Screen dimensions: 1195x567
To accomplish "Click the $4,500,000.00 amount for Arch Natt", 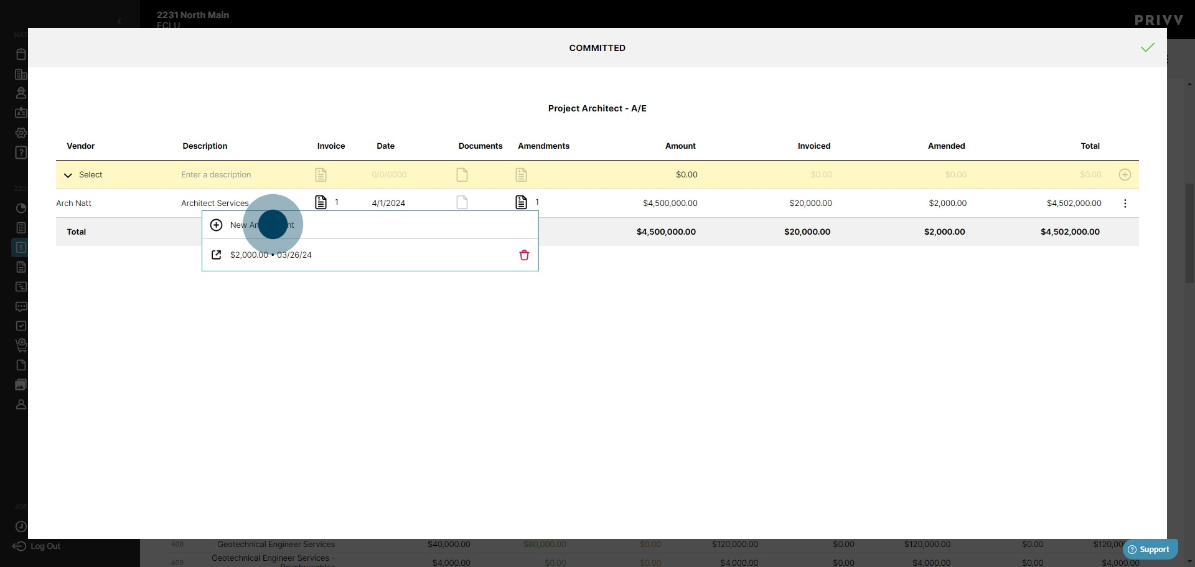I will point(670,204).
